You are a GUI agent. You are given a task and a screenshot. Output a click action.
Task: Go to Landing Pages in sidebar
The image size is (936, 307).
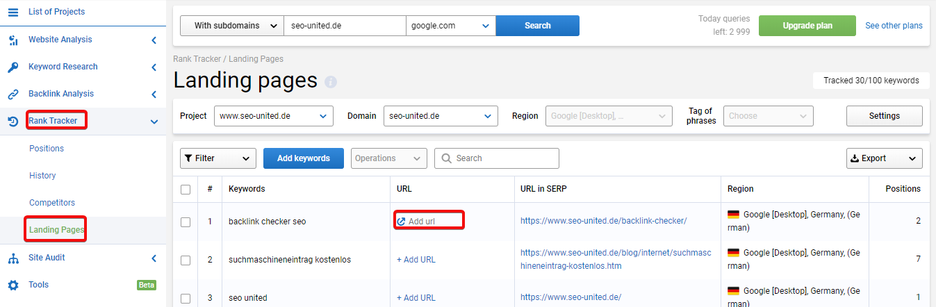click(57, 230)
